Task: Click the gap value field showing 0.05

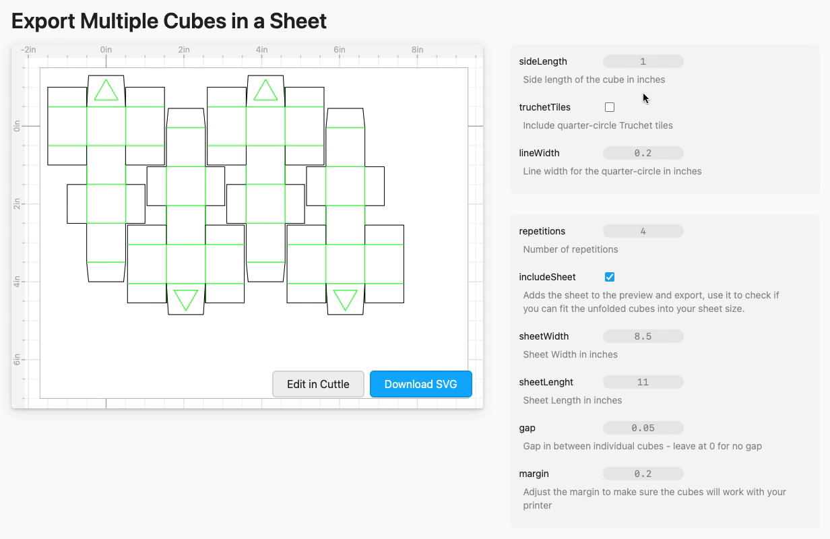Action: [643, 427]
